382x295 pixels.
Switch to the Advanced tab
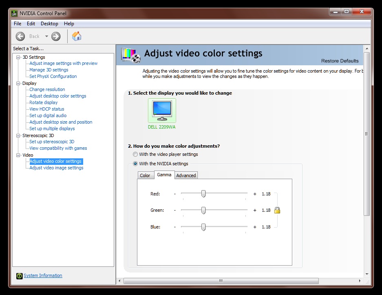click(x=186, y=175)
